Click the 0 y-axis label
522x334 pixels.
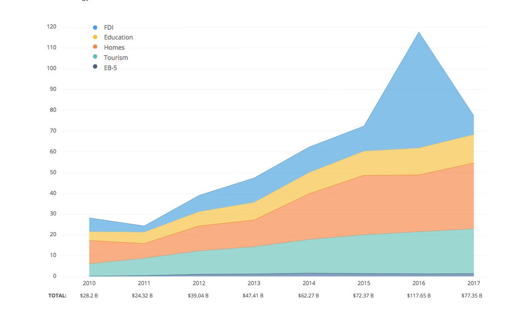pos(55,276)
